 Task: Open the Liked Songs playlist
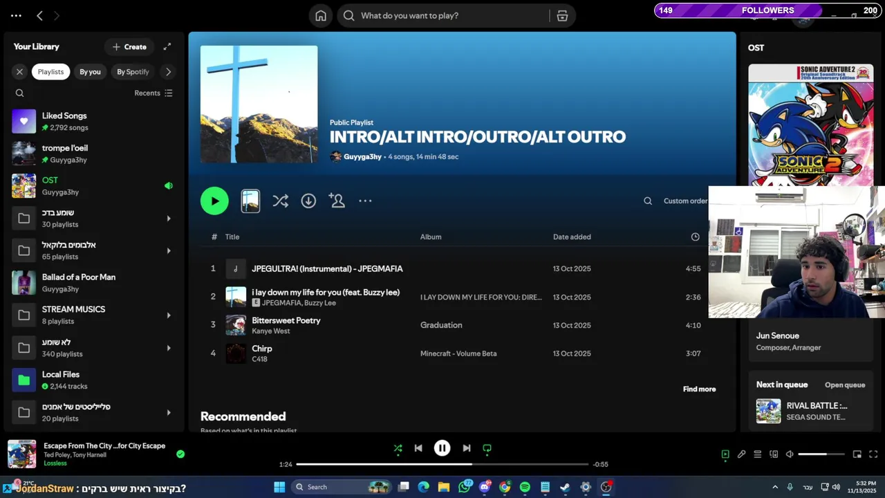click(93, 121)
